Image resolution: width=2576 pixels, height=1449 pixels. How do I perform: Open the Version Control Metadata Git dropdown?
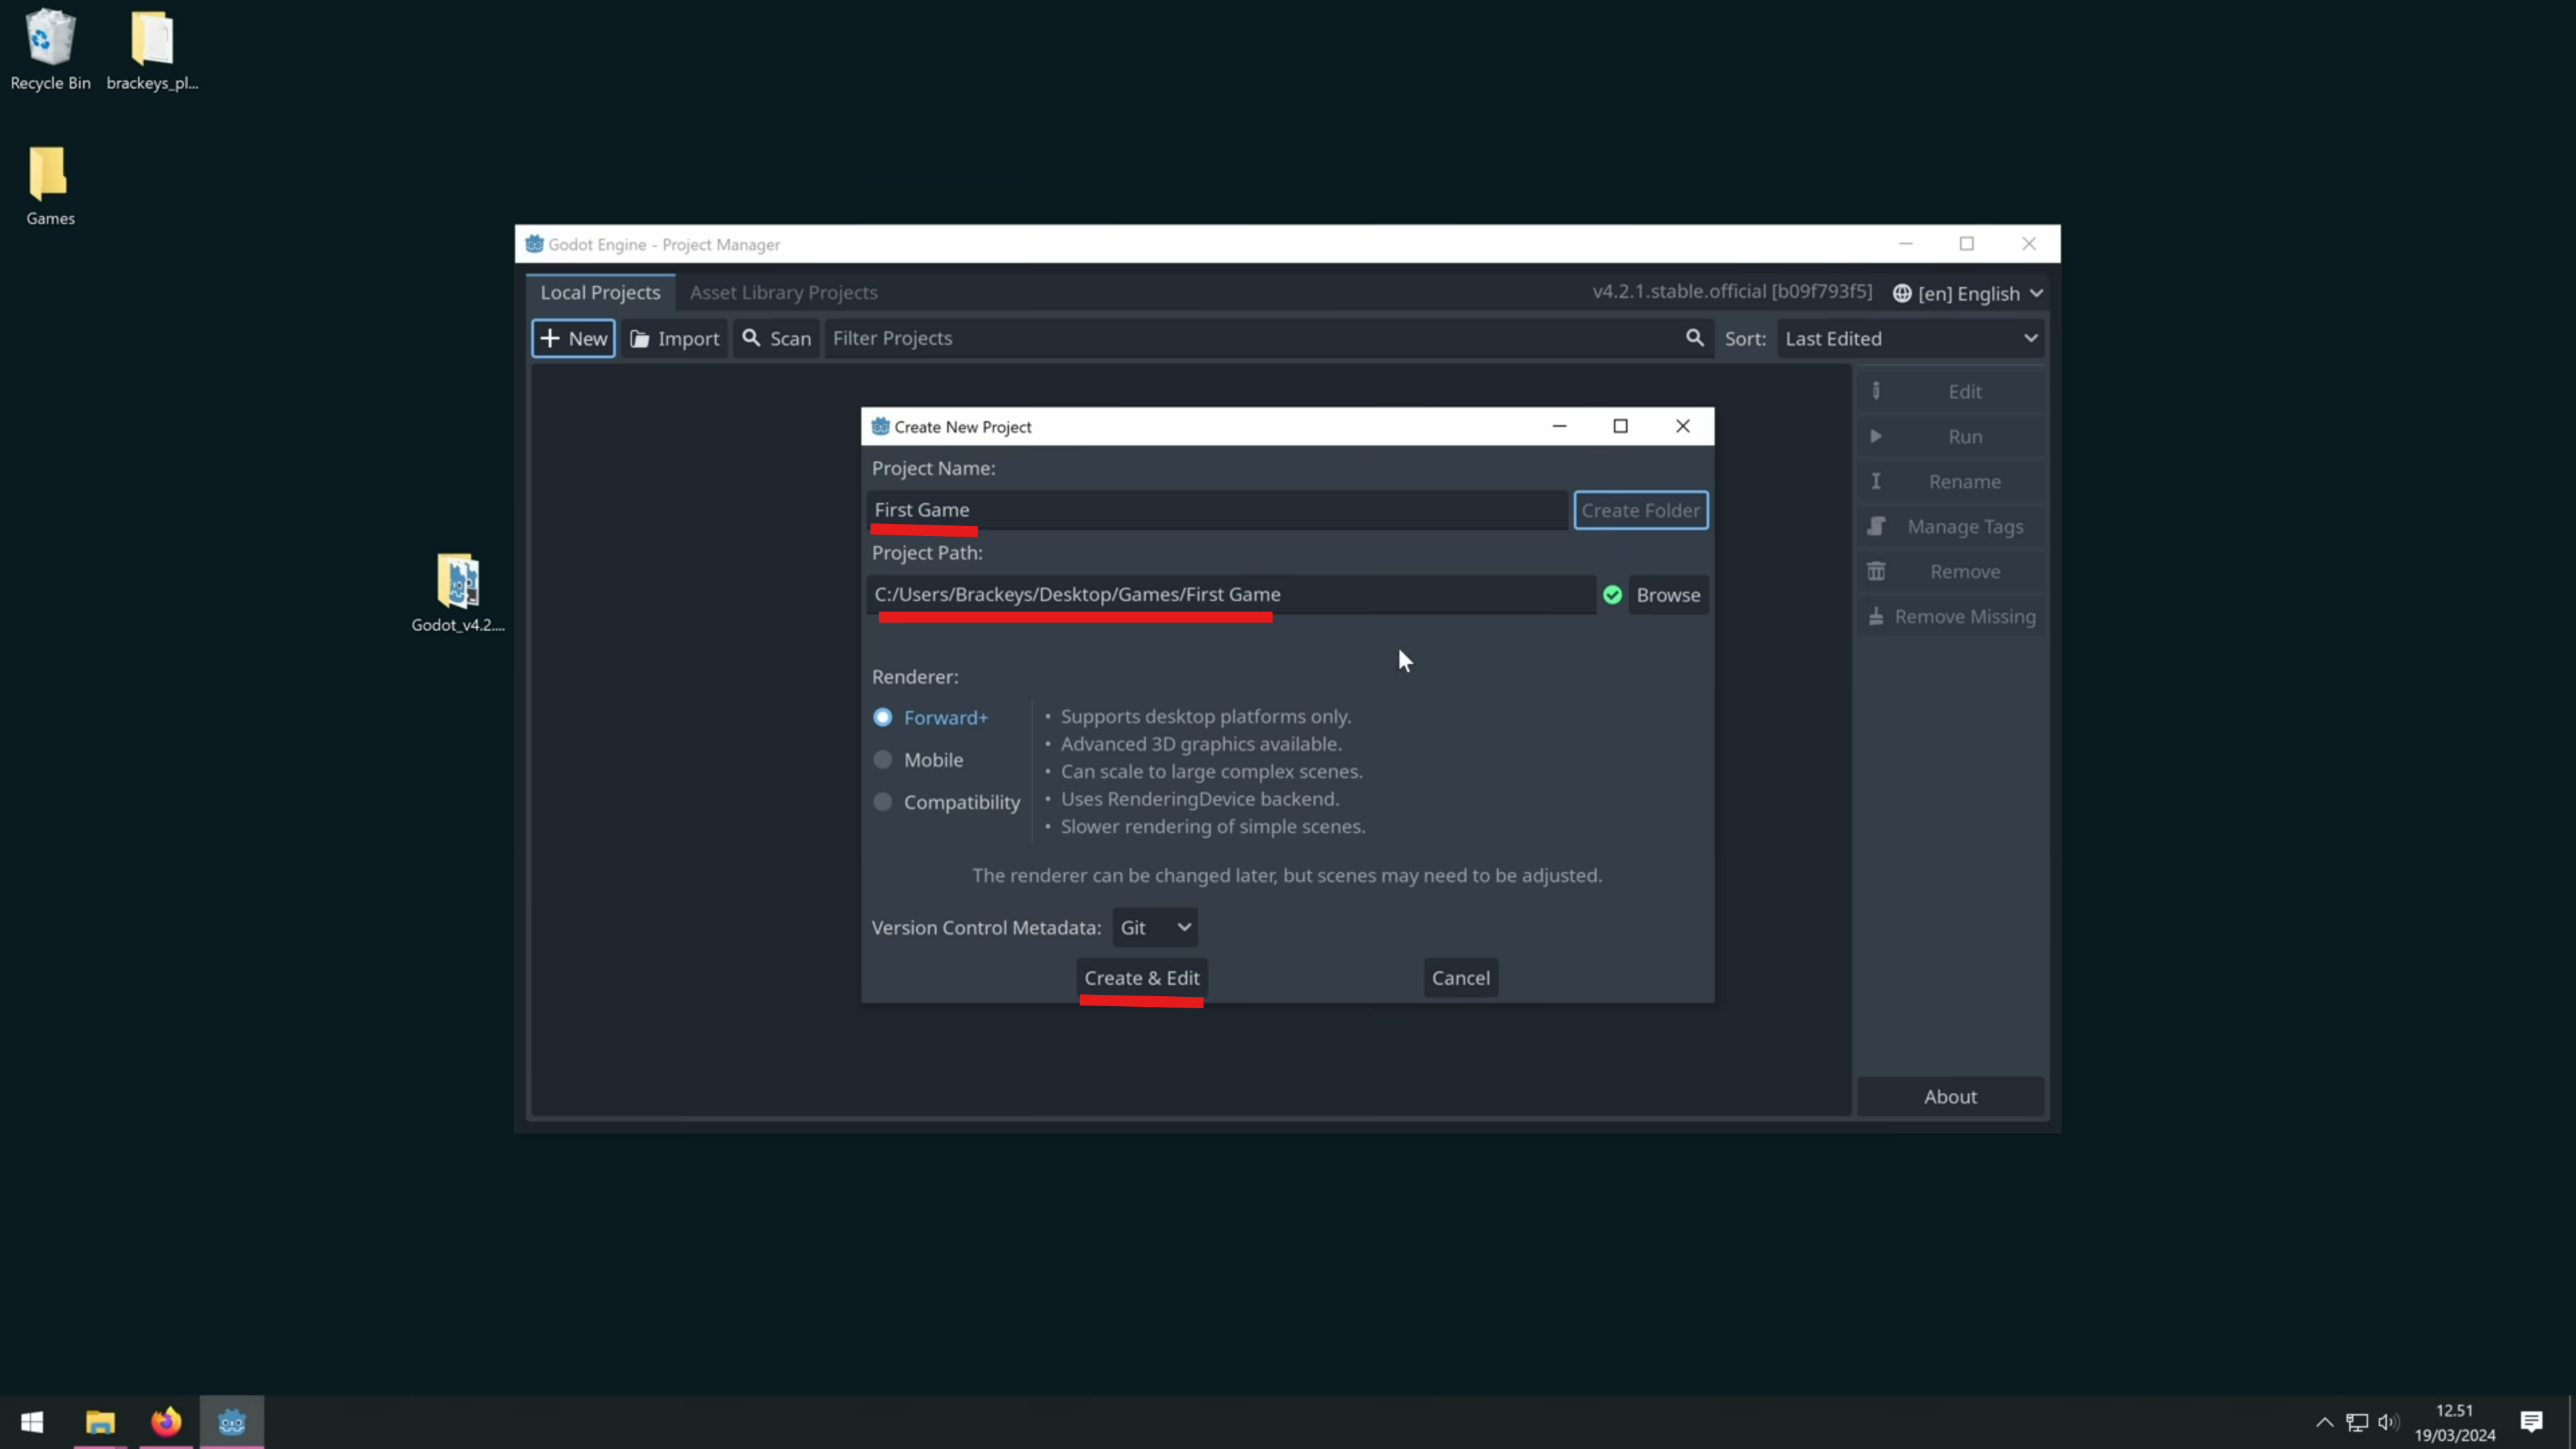click(x=1155, y=927)
